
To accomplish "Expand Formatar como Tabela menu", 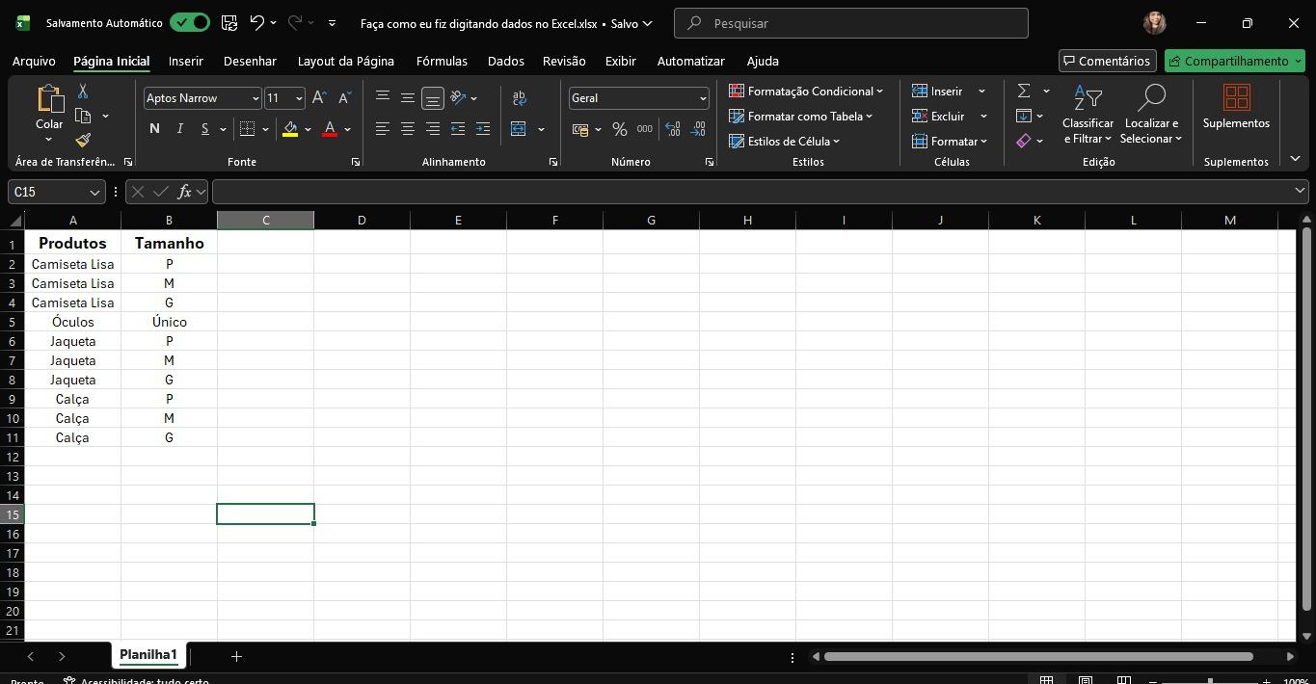I will 800,116.
